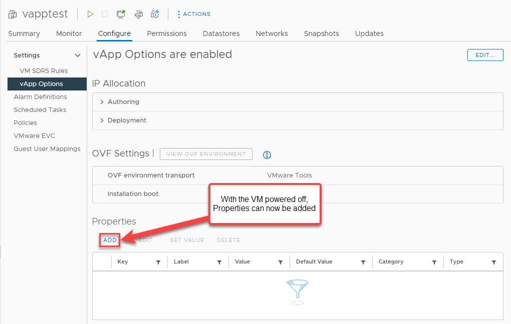Screen dimensions: 511x324
Task: Switch to the Snapshots tab
Action: (321, 33)
